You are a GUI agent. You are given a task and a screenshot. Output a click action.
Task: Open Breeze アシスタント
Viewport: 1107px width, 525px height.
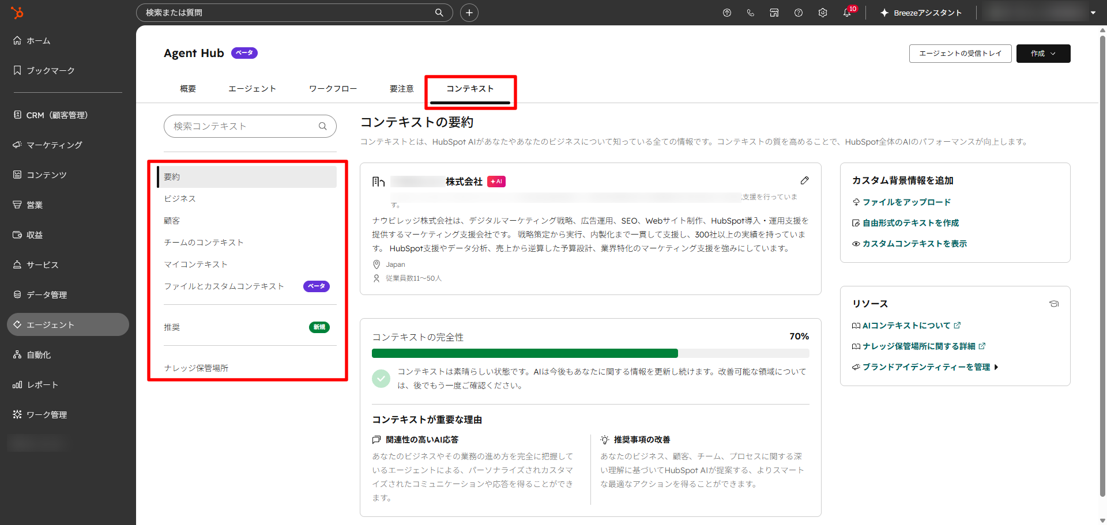coord(921,13)
